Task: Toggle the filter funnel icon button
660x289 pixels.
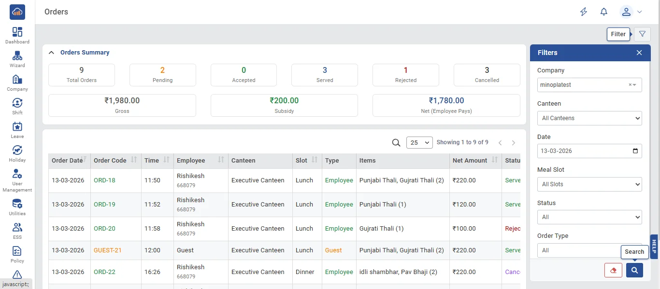Action: [x=642, y=34]
